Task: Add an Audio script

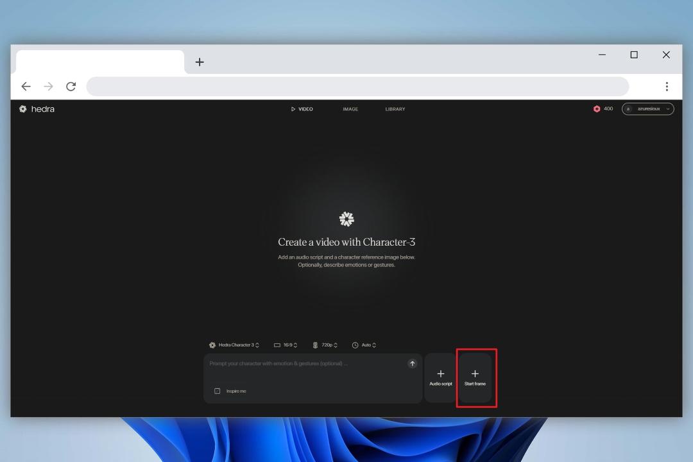Action: [441, 378]
